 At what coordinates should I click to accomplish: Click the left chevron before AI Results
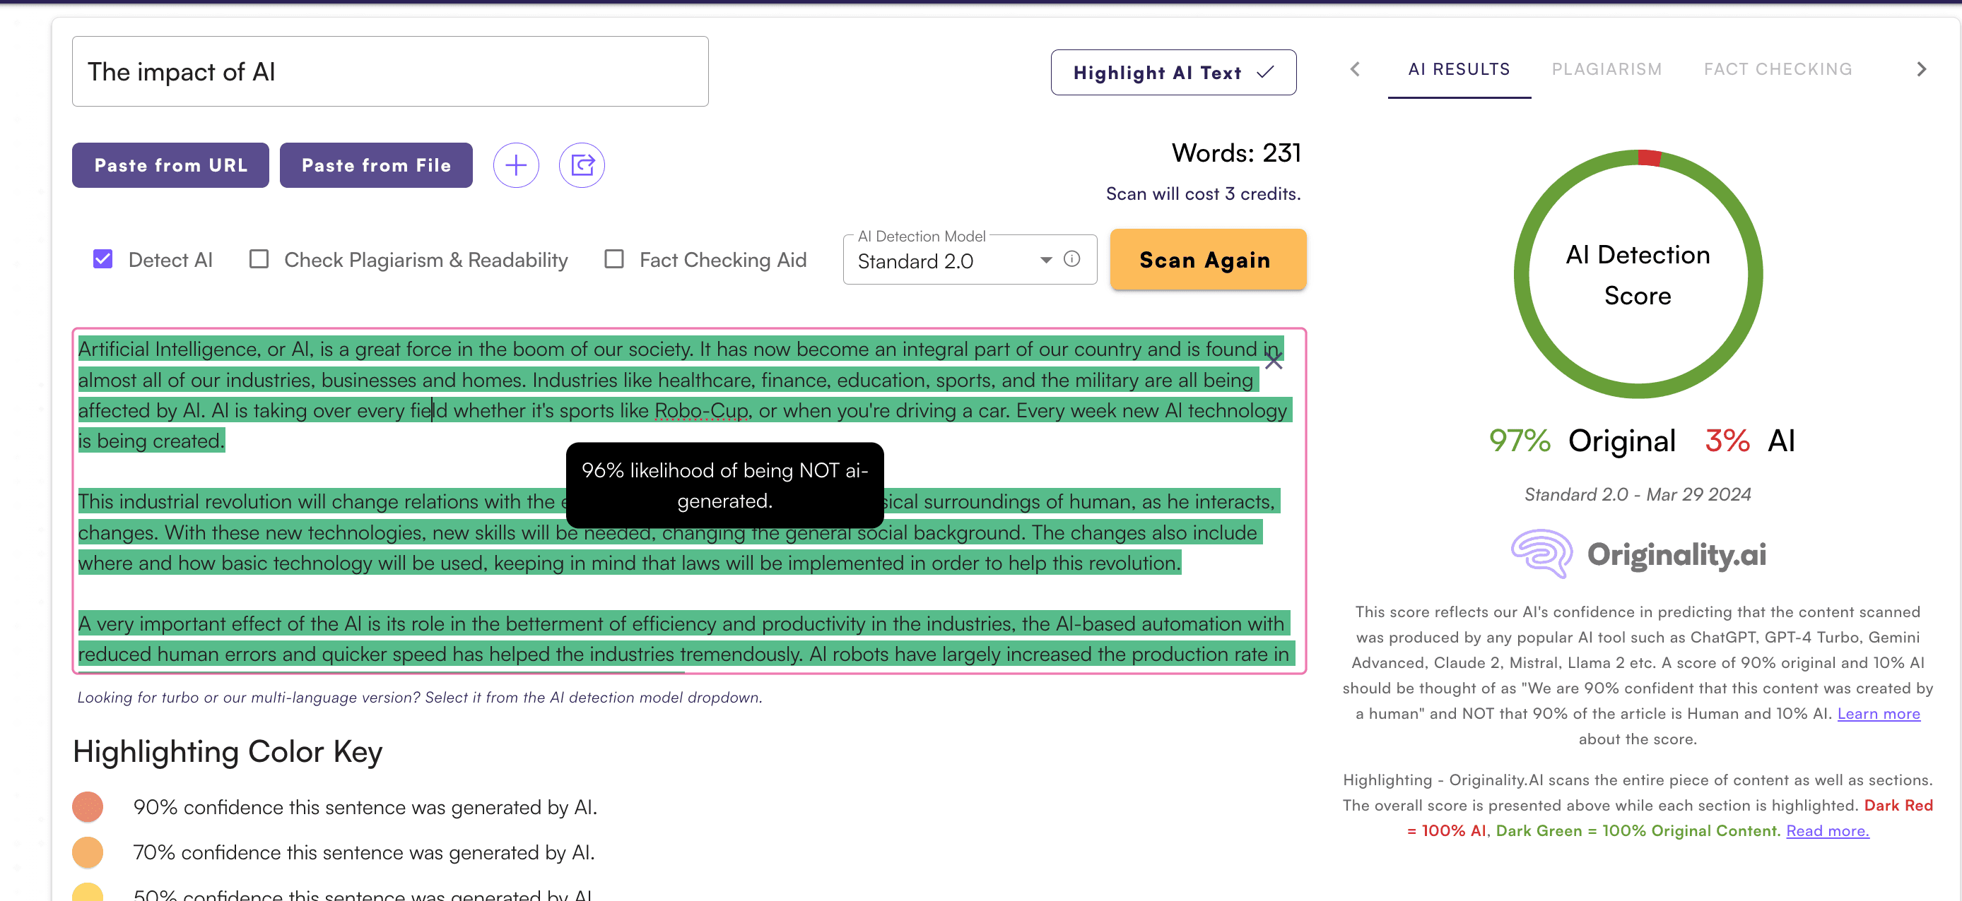[1355, 69]
